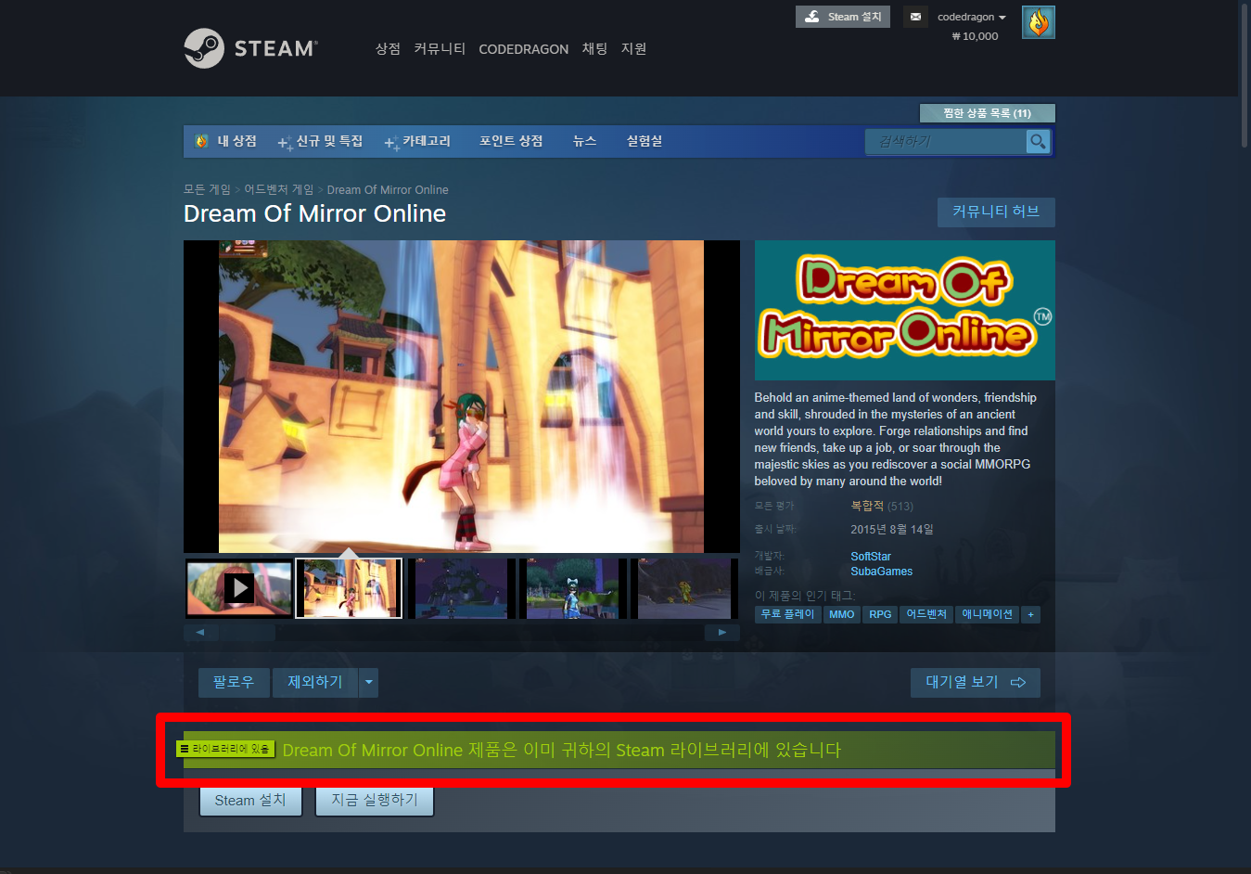
Task: Open 찜한 상품 목록 (11)
Action: (987, 113)
